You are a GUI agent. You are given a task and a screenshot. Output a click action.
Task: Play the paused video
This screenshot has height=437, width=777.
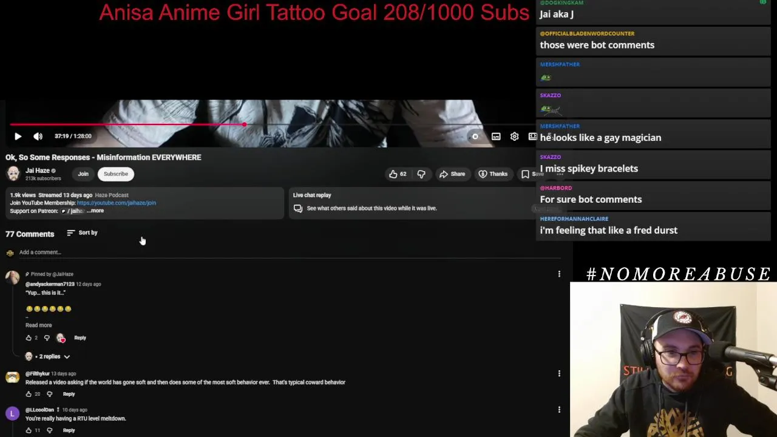[x=18, y=137]
